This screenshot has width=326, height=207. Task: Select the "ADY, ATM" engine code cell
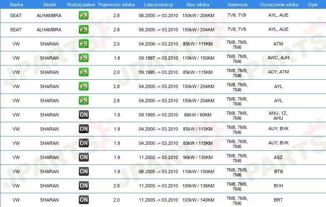[278, 72]
